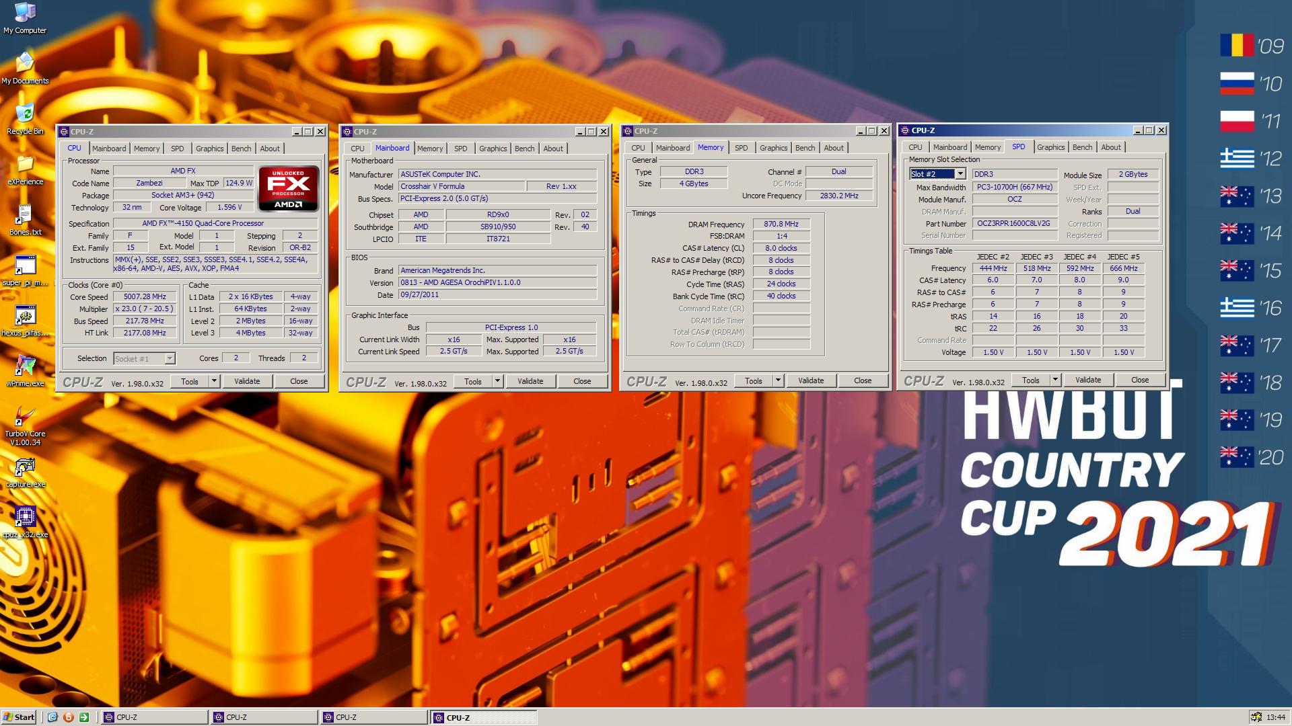Select About tab in Mainboard CPU-Z window
This screenshot has height=726, width=1292.
[553, 149]
